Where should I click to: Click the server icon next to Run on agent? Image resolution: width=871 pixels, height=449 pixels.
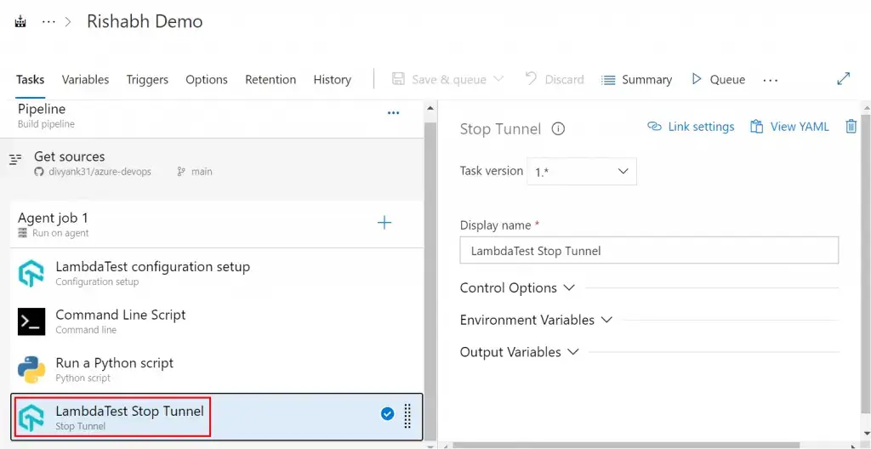[x=23, y=233]
